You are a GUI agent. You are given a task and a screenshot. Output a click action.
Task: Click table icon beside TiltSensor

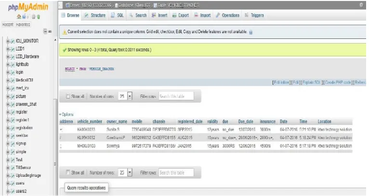tap(13, 168)
